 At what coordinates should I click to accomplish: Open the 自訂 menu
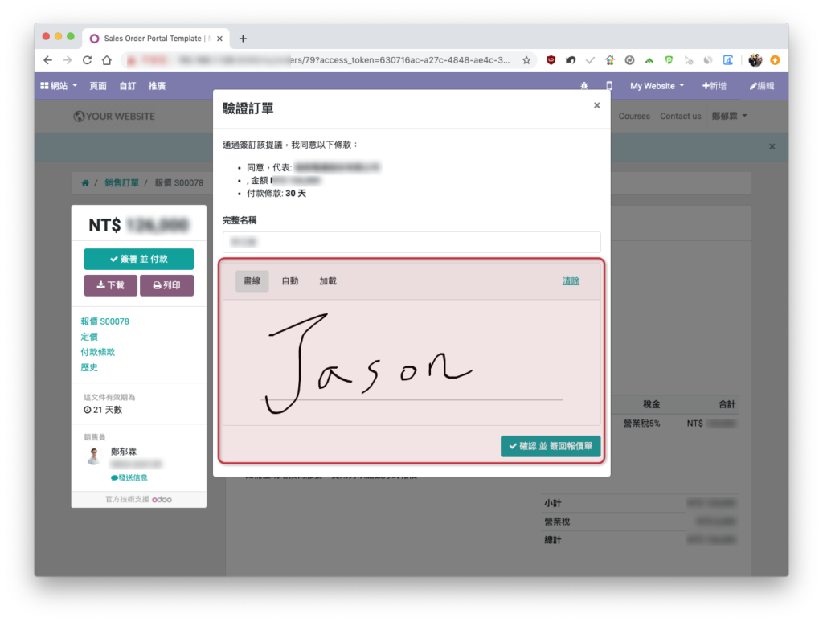128,85
